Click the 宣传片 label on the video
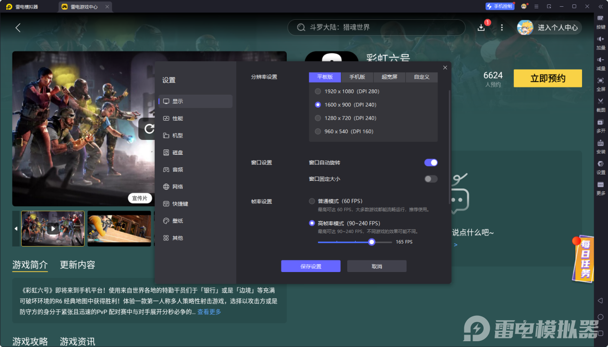This screenshot has height=347, width=608. [140, 198]
